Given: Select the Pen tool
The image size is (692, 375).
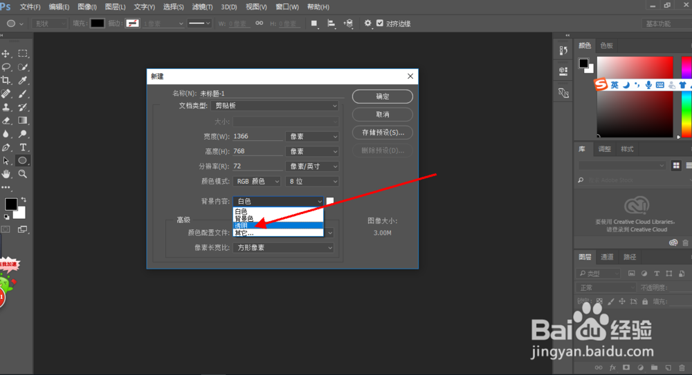Looking at the screenshot, I should [6, 147].
